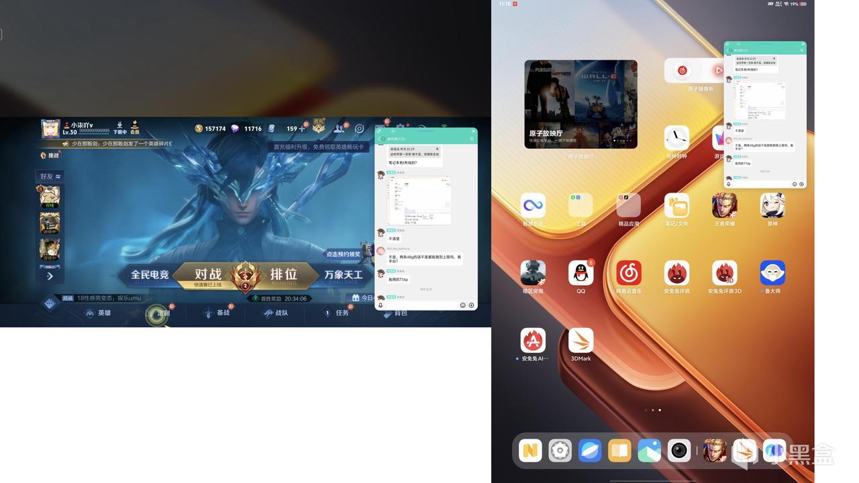Toggle the 好友 friends panel header
Screen dimensions: 859x483
pos(49,176)
